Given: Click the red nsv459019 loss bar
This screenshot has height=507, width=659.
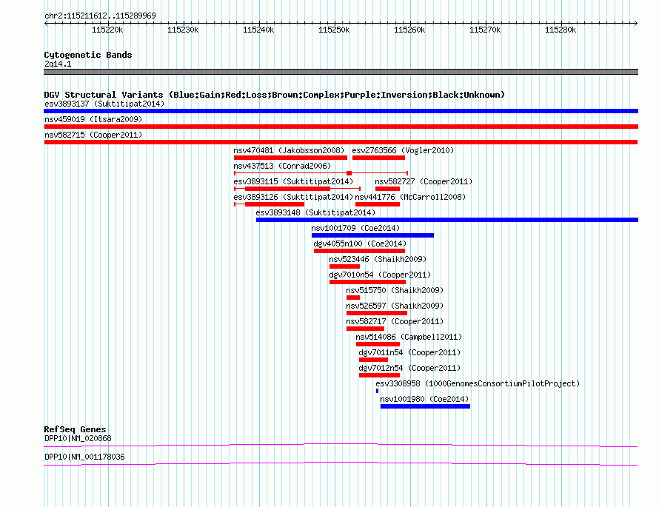Looking at the screenshot, I should pos(341,127).
